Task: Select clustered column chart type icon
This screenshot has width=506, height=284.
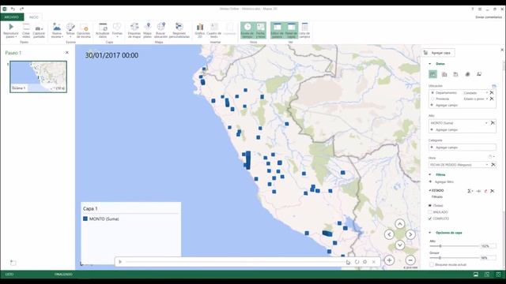Action: [x=444, y=74]
